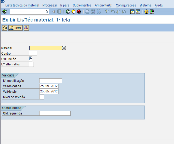Open the Processar menu
The height and width of the screenshot is (144, 174).
(50, 5)
